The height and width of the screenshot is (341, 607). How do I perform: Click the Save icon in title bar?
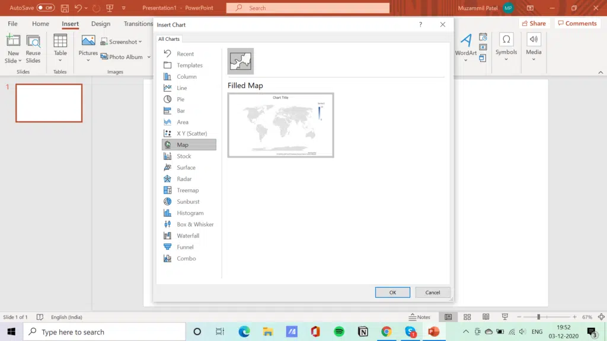[65, 8]
